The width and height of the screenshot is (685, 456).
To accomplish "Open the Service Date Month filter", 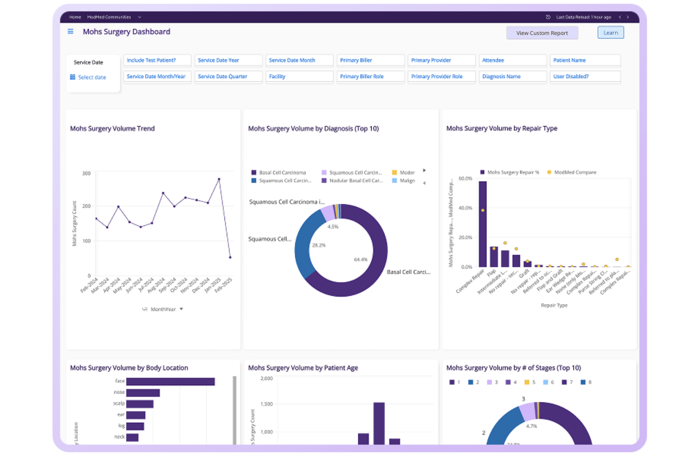I will tap(299, 61).
